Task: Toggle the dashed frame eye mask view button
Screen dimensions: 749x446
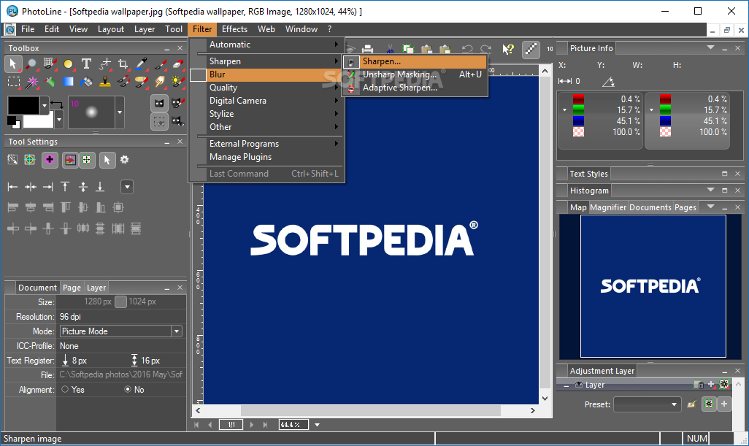Action: [160, 121]
